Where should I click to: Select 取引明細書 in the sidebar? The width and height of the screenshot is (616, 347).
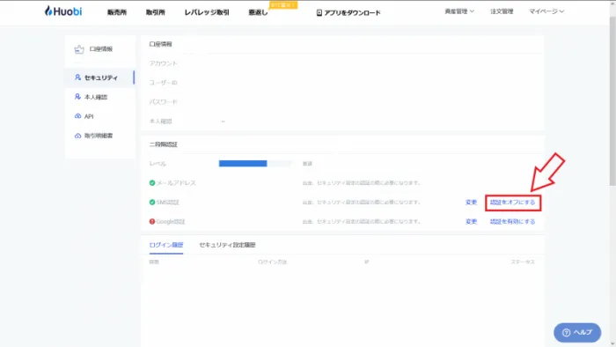pos(99,136)
